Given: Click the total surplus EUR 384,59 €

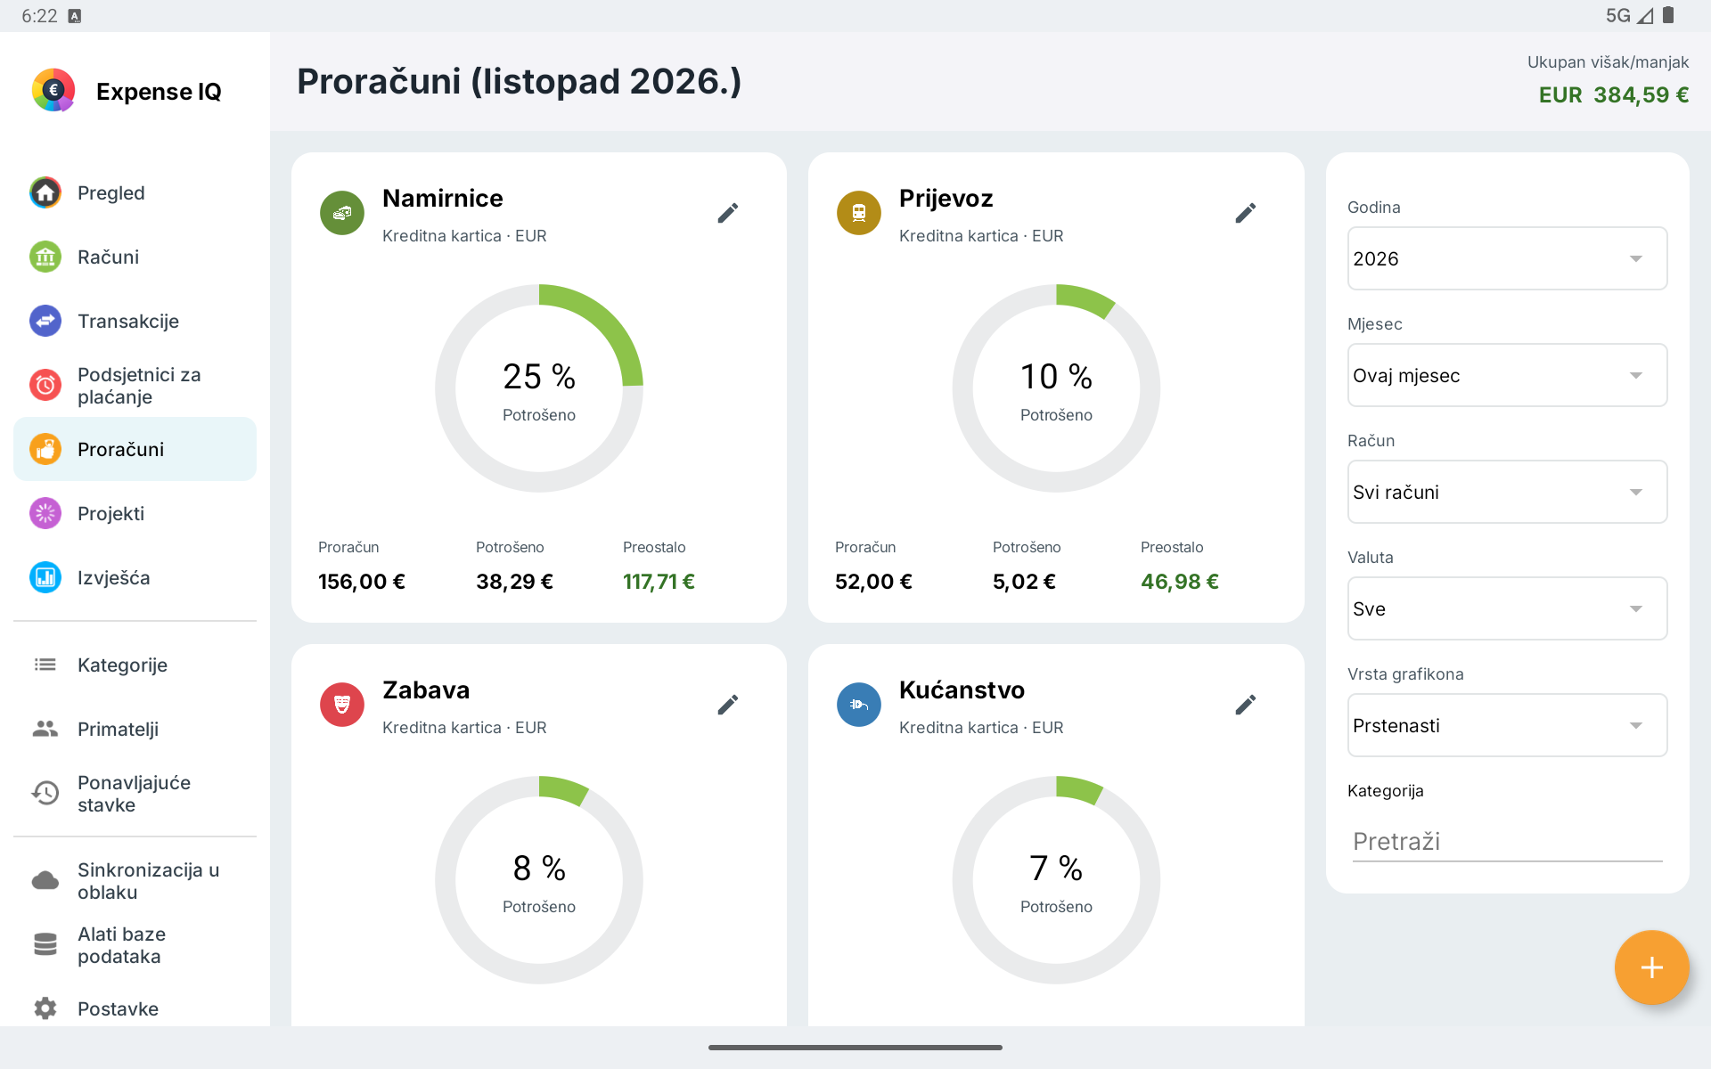Looking at the screenshot, I should coord(1614,94).
